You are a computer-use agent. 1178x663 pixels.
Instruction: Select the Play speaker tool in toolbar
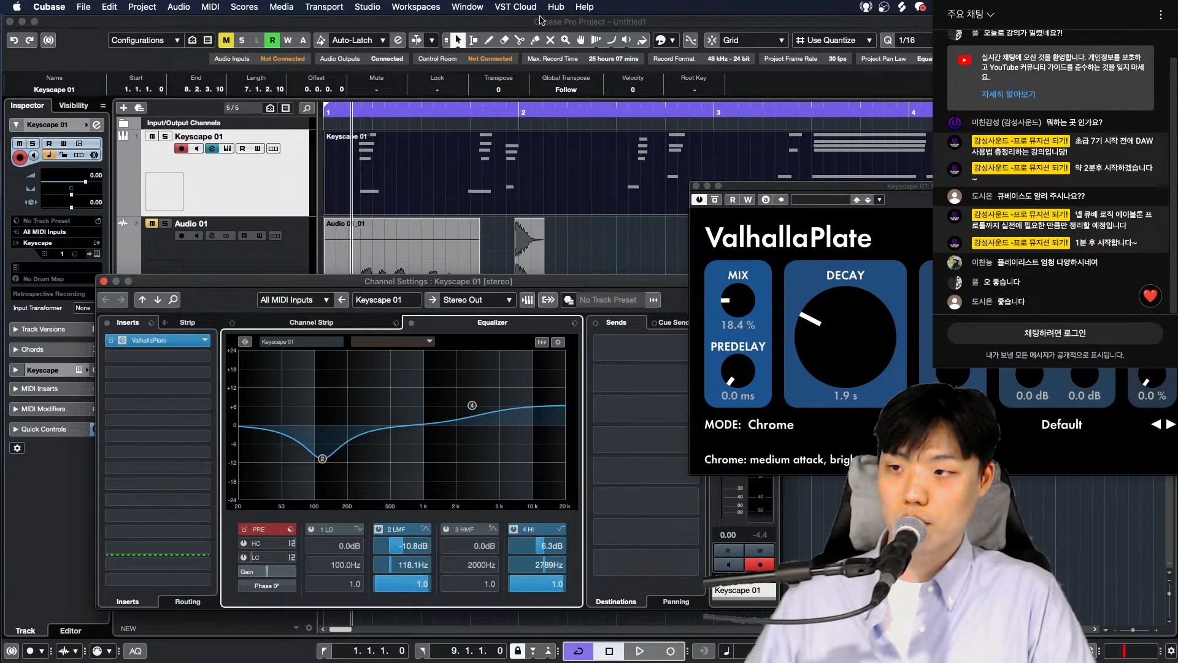[x=626, y=40]
